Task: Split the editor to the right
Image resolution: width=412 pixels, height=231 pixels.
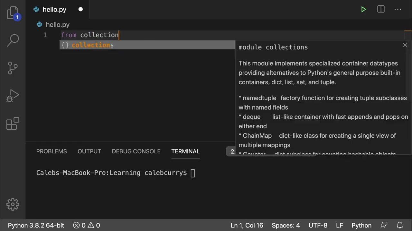Action: click(x=381, y=9)
